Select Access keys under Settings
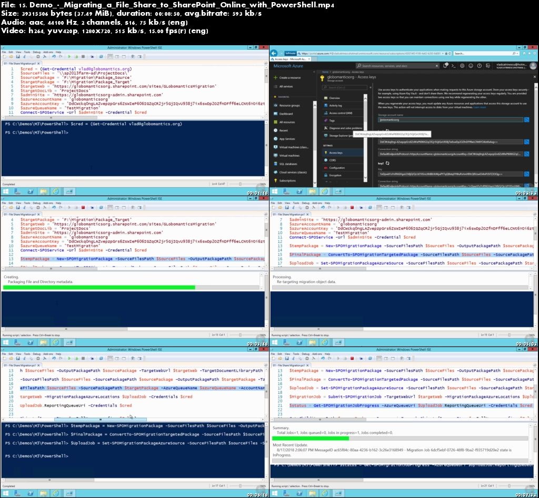The image size is (539, 498). 342,153
